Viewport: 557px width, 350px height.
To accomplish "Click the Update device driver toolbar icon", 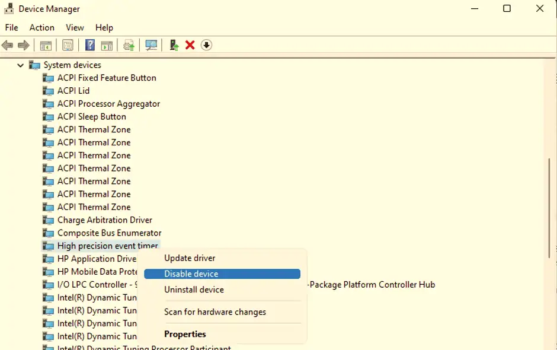I will tap(174, 45).
